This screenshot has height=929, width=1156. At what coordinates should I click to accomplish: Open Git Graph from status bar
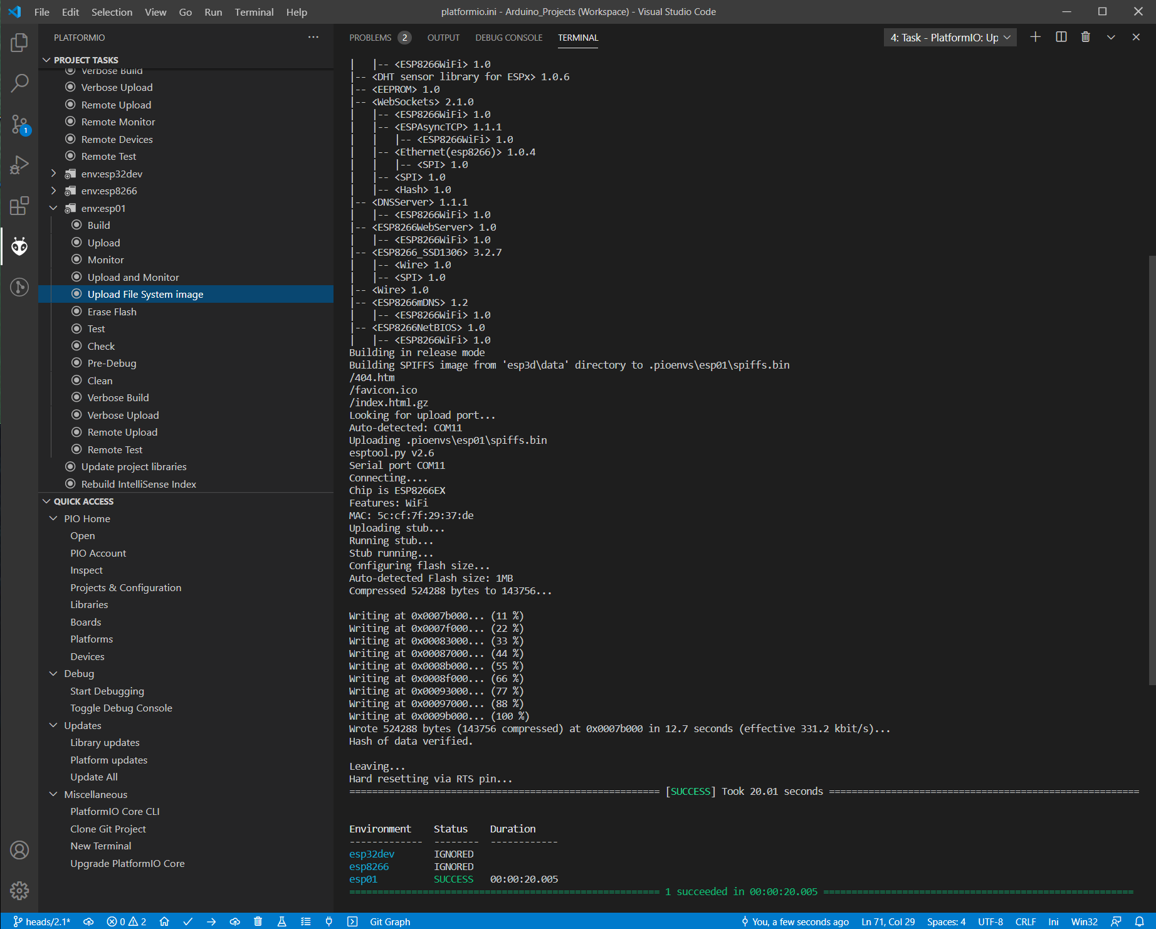point(390,921)
